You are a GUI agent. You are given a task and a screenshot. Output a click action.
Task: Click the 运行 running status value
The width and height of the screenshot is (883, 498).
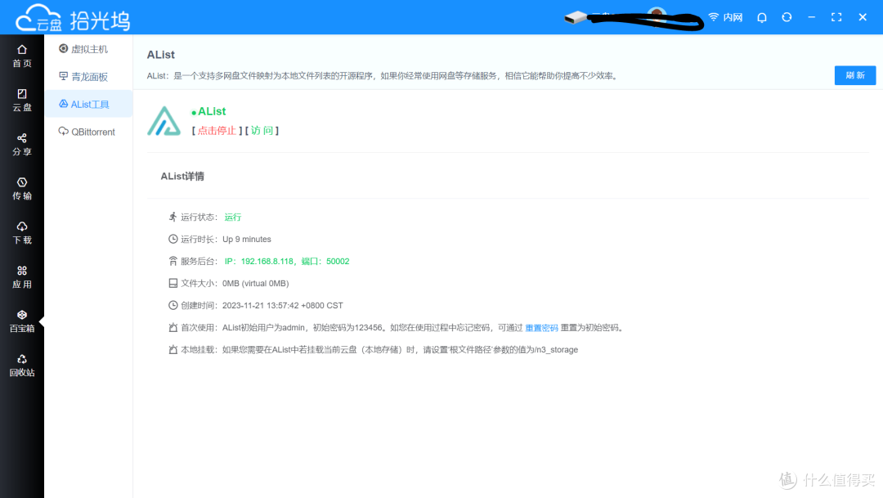232,218
